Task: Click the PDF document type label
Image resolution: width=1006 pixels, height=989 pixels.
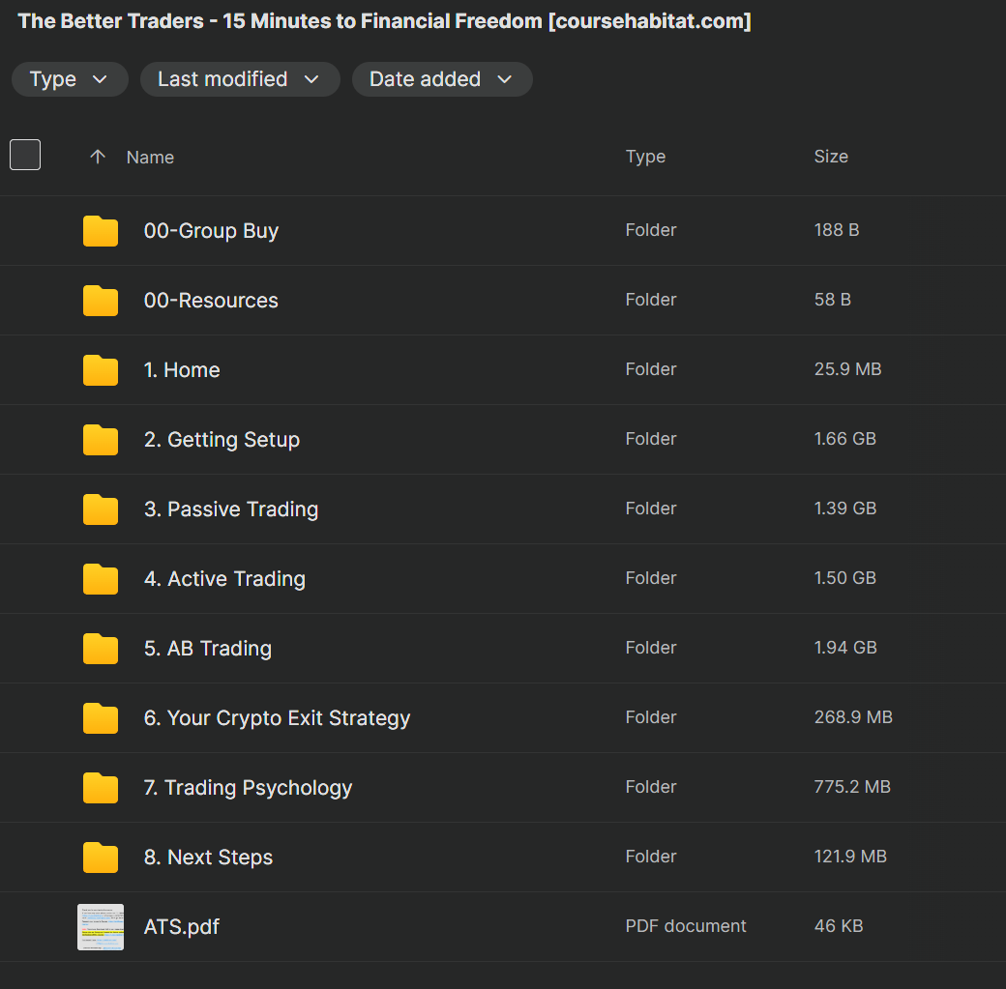Action: tap(686, 925)
